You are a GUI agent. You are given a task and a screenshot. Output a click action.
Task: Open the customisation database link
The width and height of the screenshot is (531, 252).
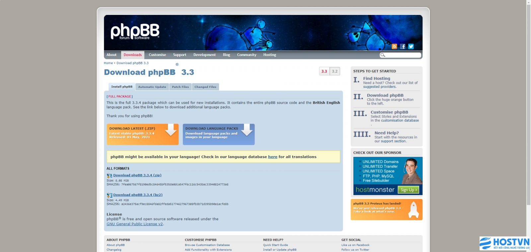[400, 121]
